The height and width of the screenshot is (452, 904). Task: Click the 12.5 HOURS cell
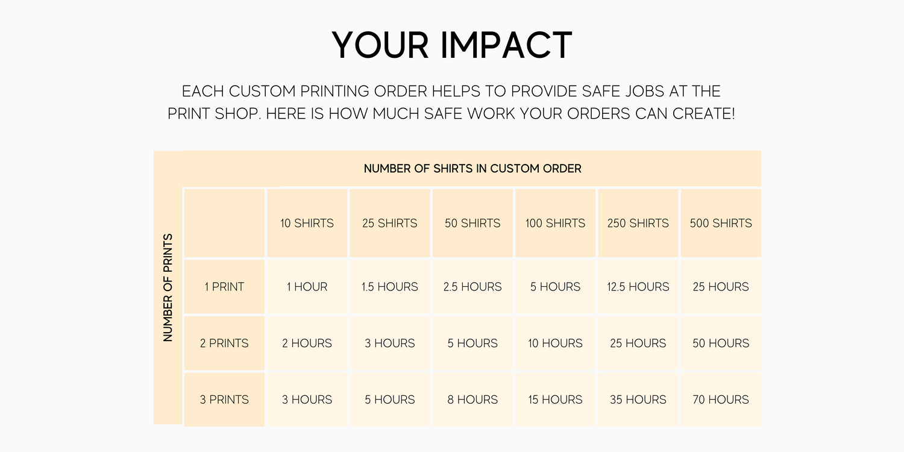coord(638,287)
